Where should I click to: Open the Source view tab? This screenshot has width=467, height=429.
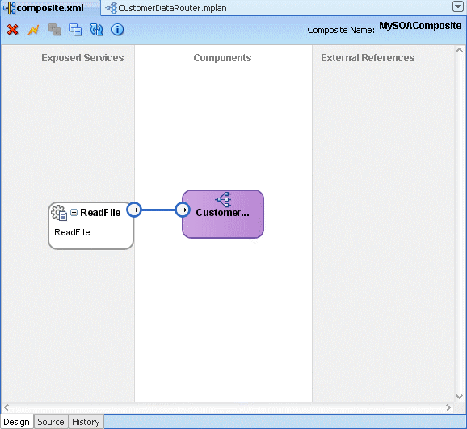pos(51,422)
